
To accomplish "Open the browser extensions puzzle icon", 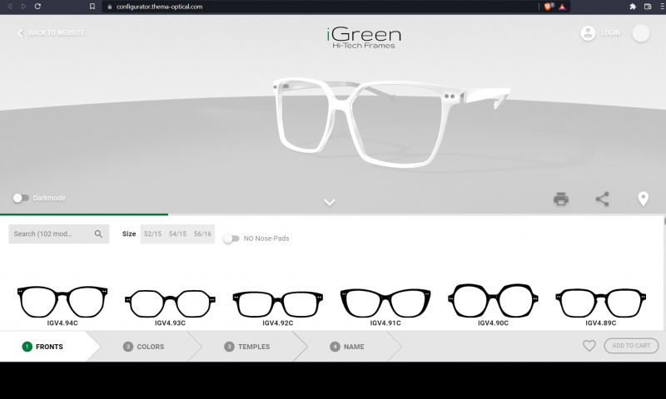I will (633, 7).
